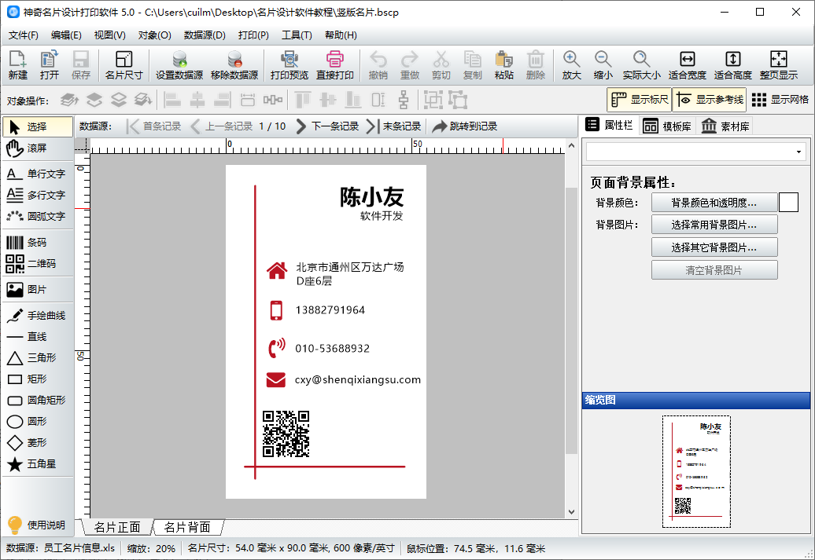Image resolution: width=815 pixels, height=560 pixels.
Task: Select the 图片 image tool
Action: 38,290
